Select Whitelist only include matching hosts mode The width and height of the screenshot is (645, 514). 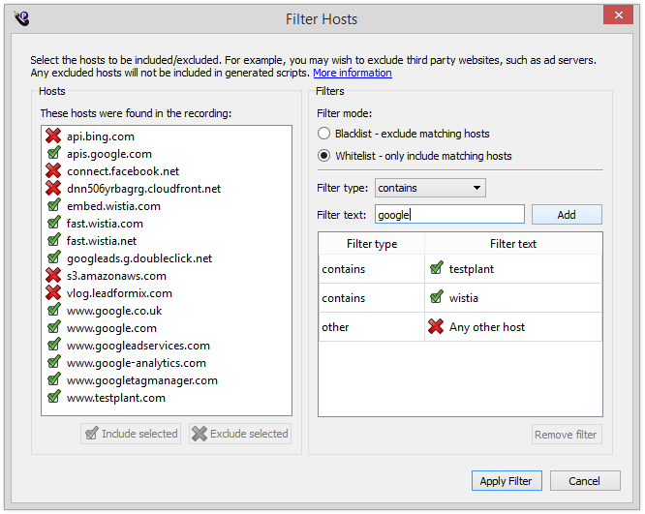click(324, 156)
